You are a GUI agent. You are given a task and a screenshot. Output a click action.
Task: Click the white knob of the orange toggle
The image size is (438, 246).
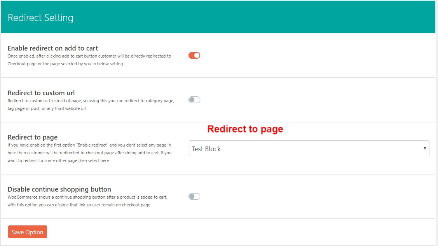[x=197, y=56]
